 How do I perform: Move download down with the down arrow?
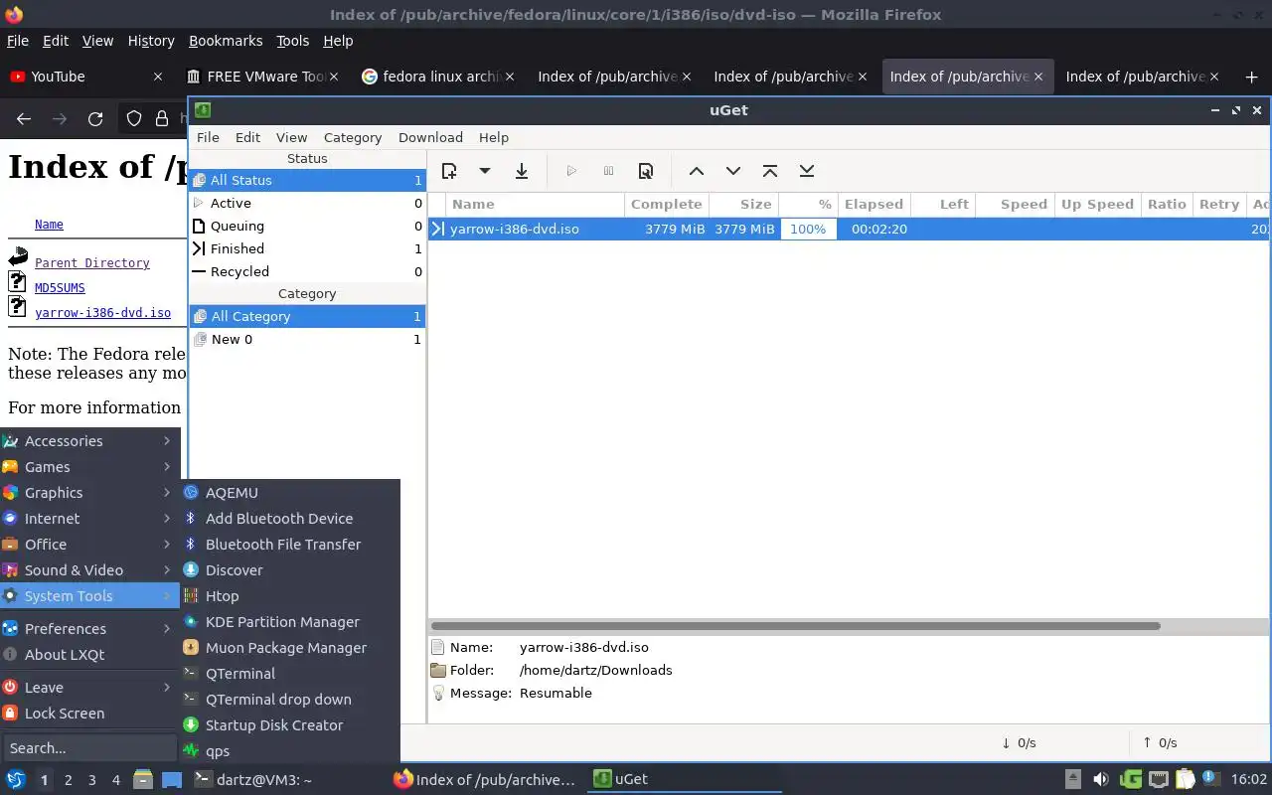pos(733,171)
